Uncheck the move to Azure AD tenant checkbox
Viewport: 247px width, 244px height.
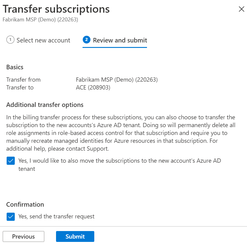click(x=11, y=161)
